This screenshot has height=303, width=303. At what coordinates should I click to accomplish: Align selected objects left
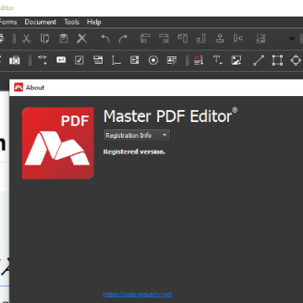pos(146,39)
